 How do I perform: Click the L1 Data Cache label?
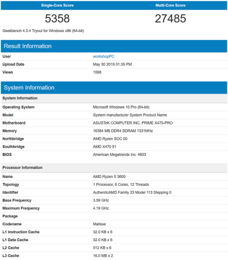click(x=15, y=240)
